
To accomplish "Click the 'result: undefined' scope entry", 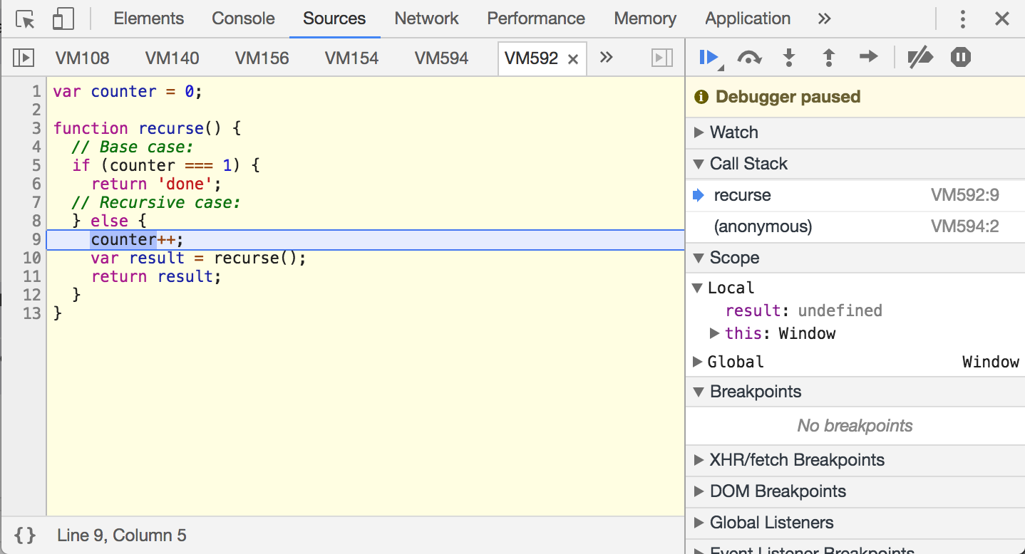I will (804, 310).
